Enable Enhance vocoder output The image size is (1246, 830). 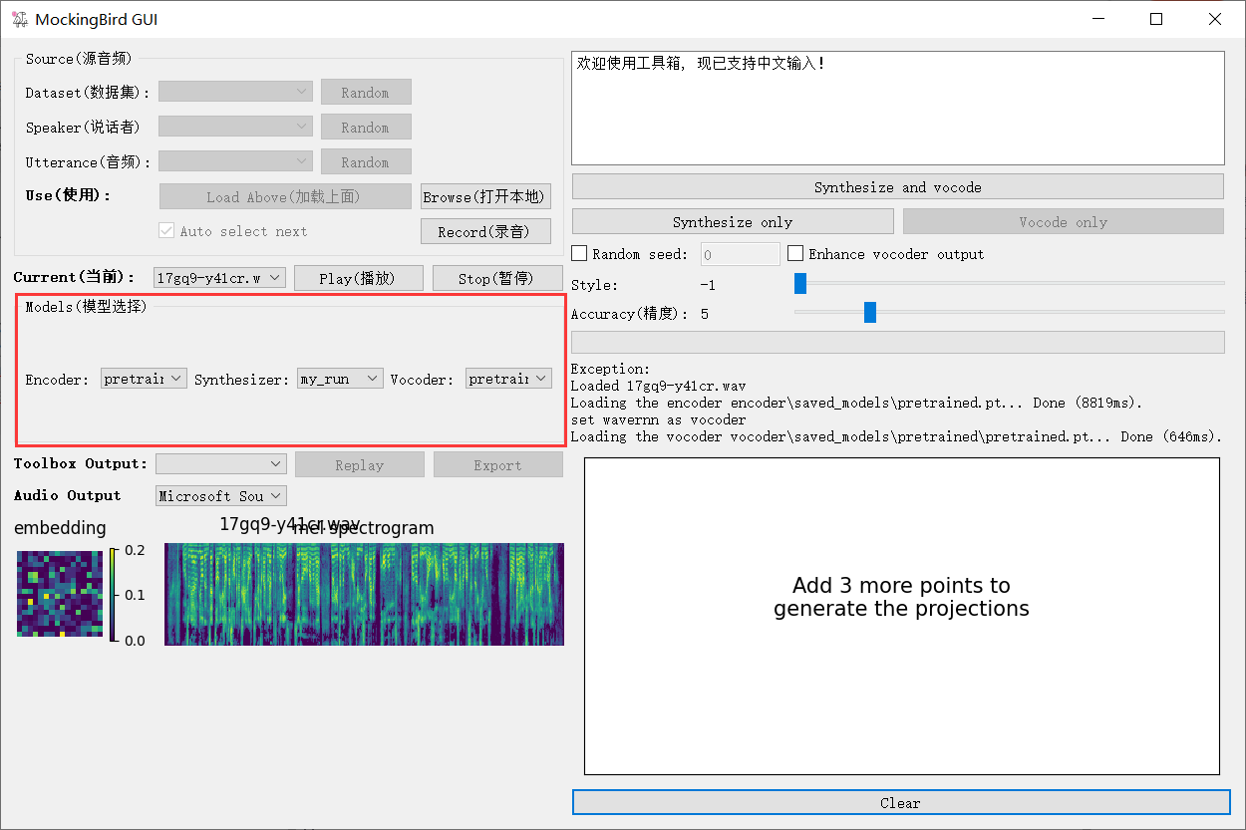[x=795, y=253]
